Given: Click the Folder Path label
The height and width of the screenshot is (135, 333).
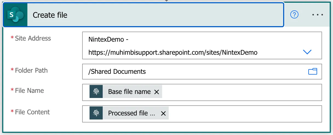Looking at the screenshot, I should click(31, 70).
